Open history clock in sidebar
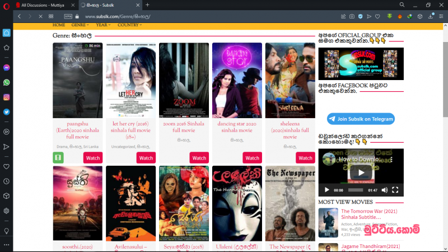This screenshot has width=448, height=252. pos(6,181)
